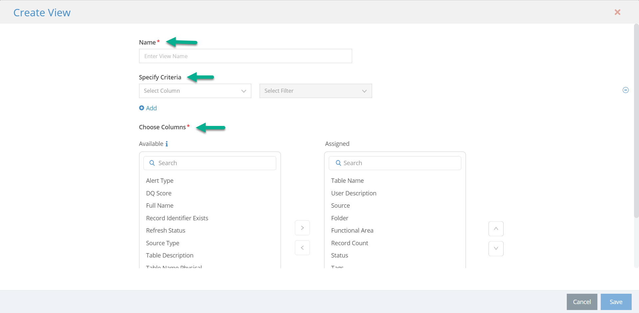The height and width of the screenshot is (313, 639).
Task: Open the Select Filter dropdown
Action: pos(315,91)
